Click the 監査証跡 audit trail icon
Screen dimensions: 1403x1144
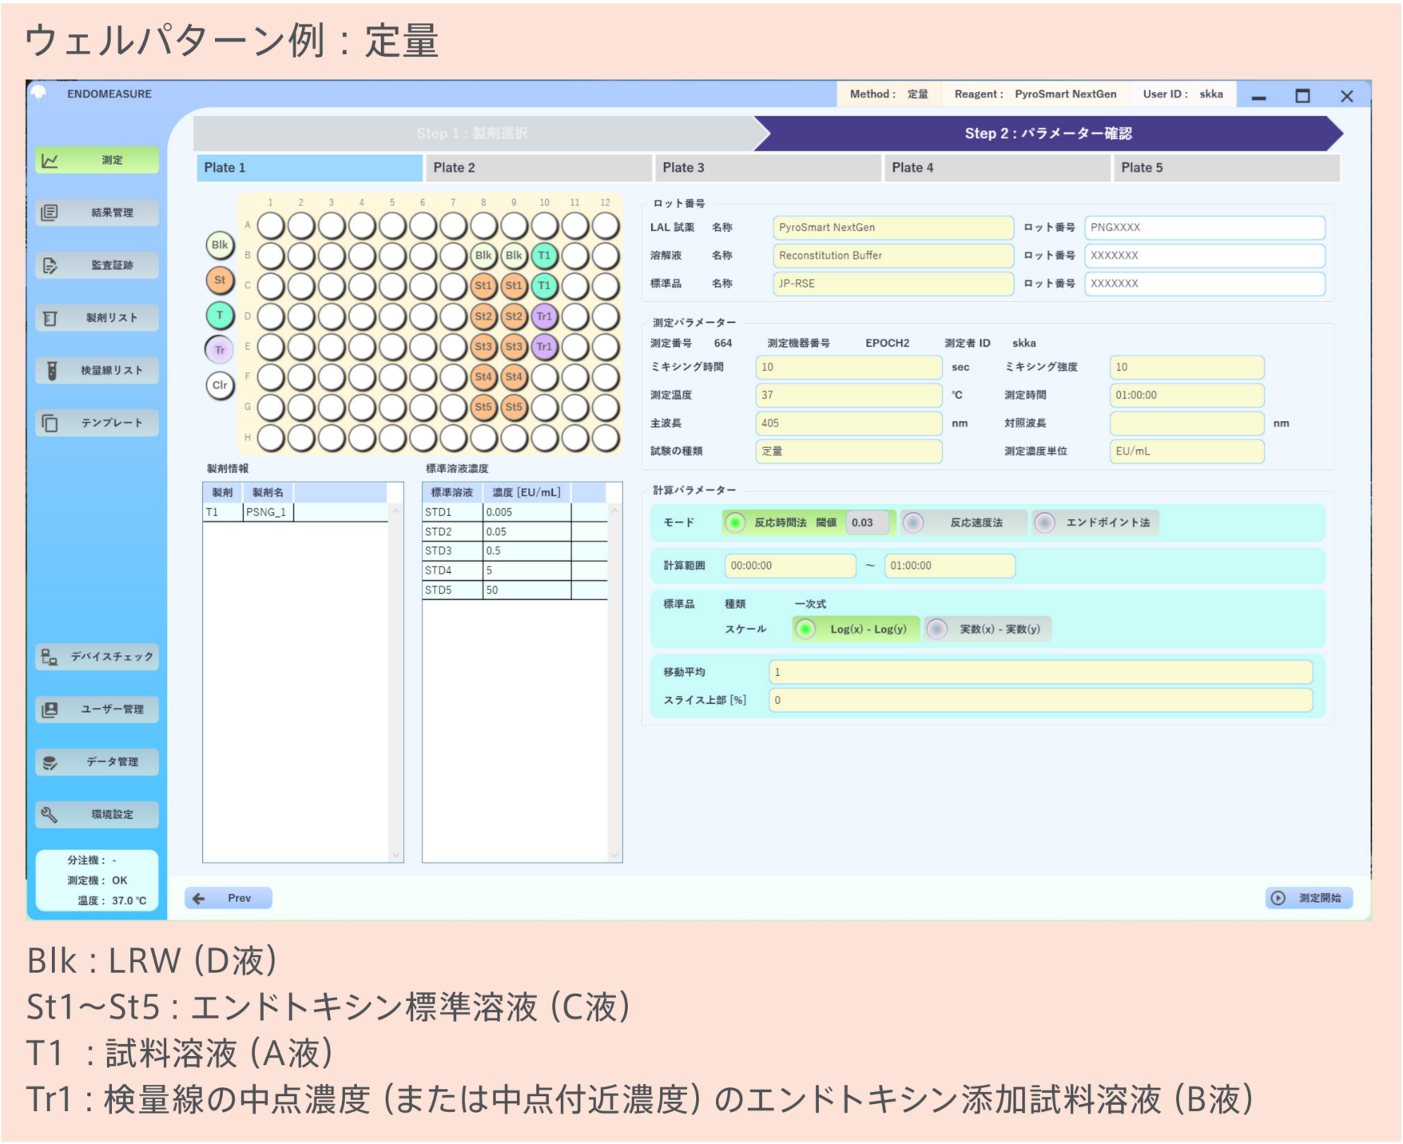[x=50, y=265]
